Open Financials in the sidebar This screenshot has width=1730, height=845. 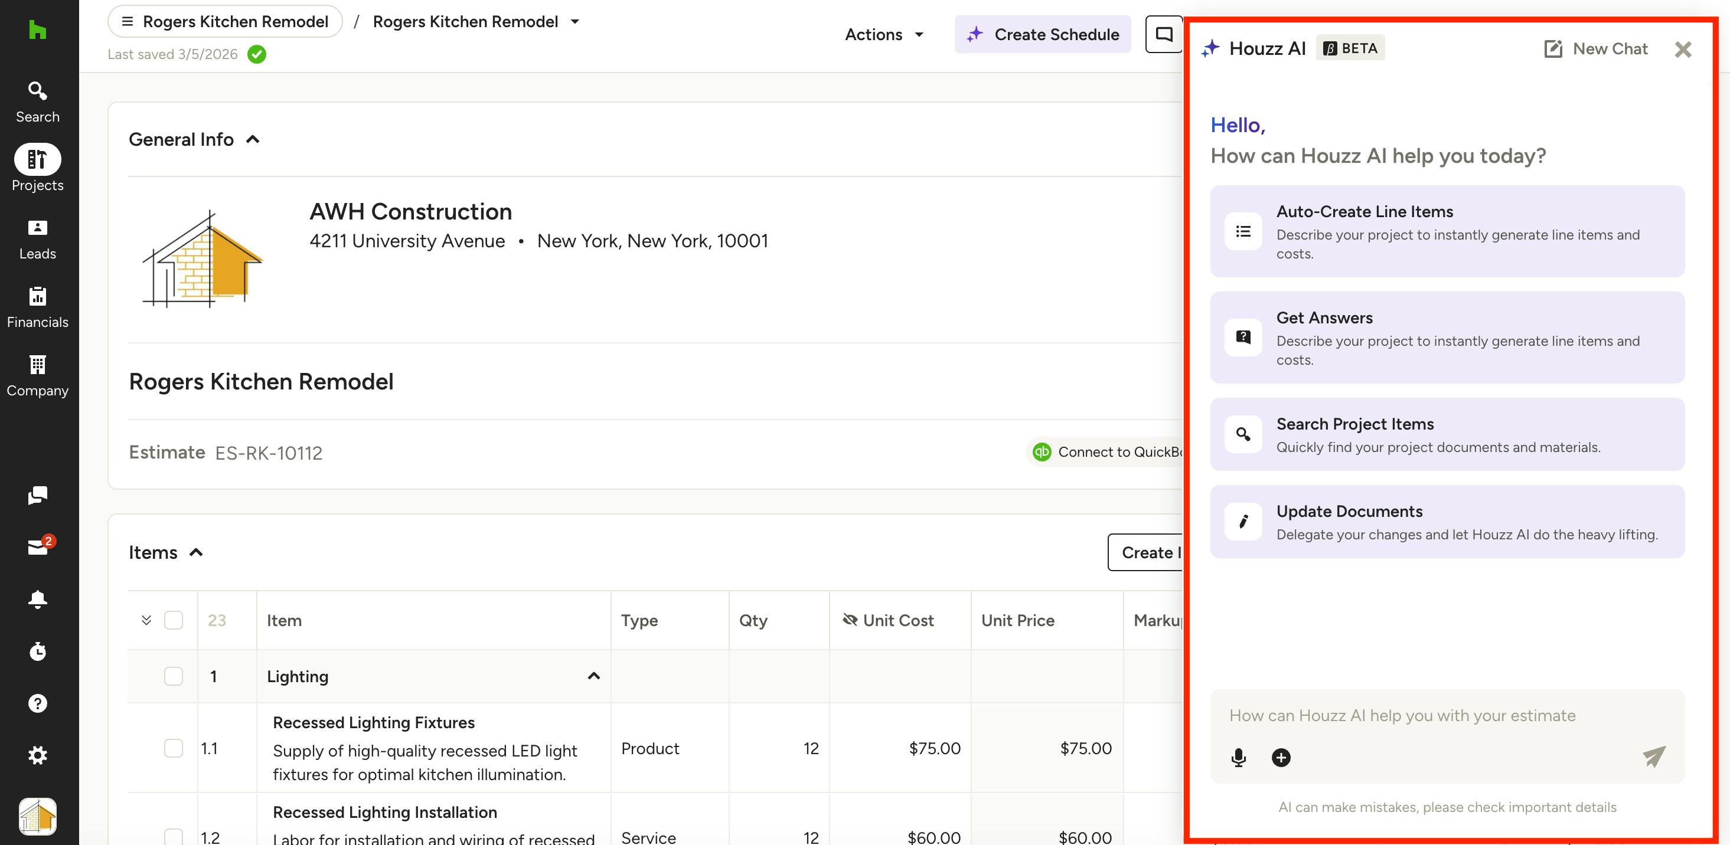click(x=38, y=308)
